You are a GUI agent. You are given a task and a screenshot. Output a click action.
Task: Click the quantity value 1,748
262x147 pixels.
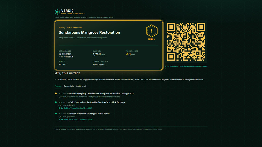[97, 54]
